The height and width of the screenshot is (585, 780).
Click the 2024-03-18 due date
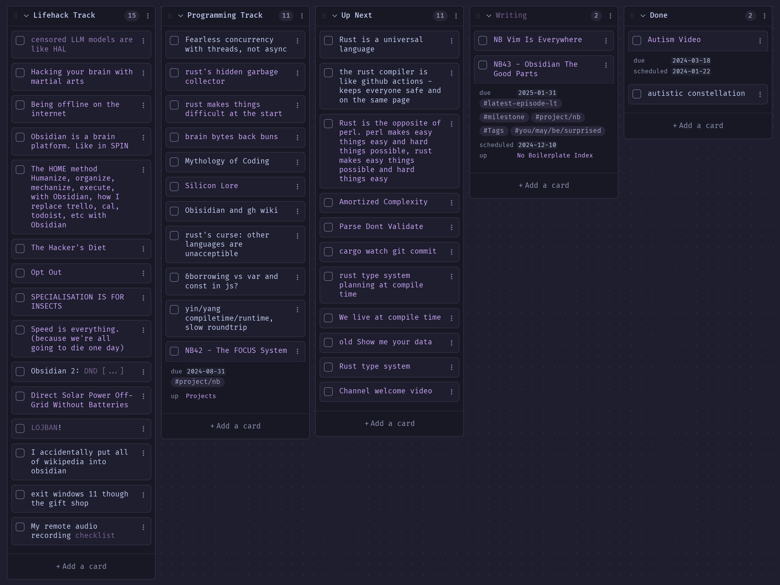click(x=691, y=61)
